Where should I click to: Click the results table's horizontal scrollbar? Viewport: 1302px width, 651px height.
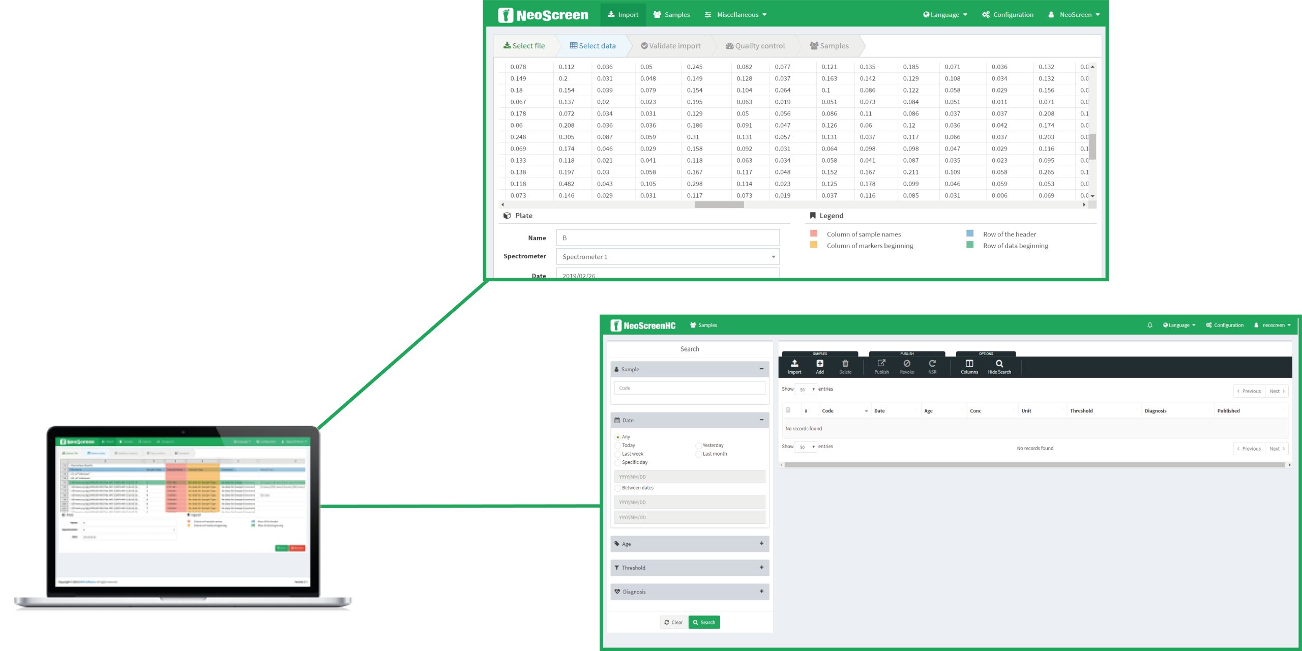[x=1034, y=465]
